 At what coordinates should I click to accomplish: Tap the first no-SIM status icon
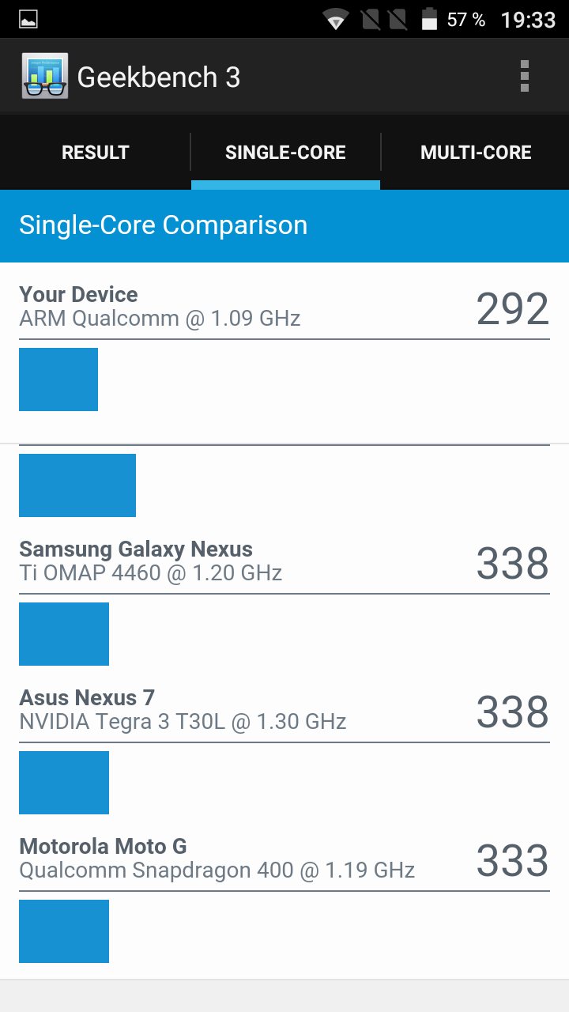point(370,19)
